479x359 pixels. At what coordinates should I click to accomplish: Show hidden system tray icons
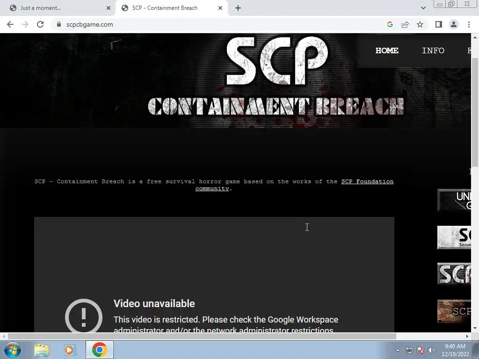click(398, 350)
